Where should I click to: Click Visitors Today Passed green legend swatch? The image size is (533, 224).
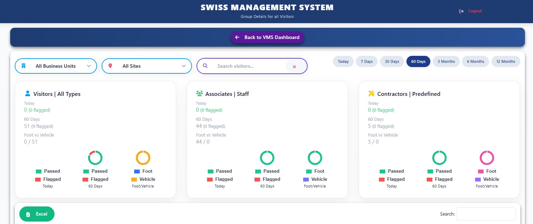click(x=39, y=171)
